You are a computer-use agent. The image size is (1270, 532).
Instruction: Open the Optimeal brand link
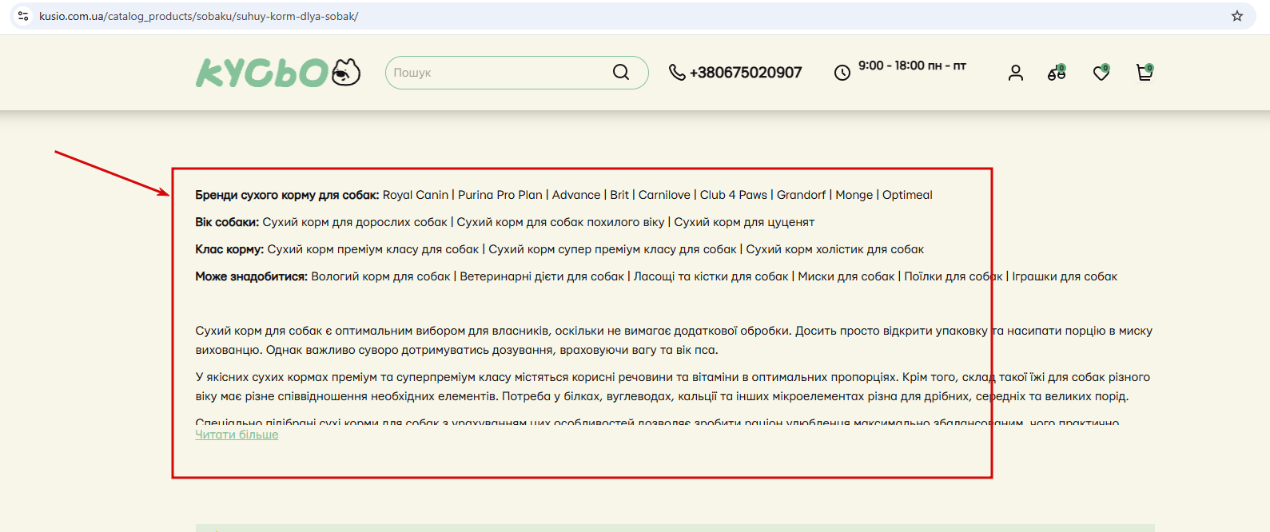click(907, 195)
